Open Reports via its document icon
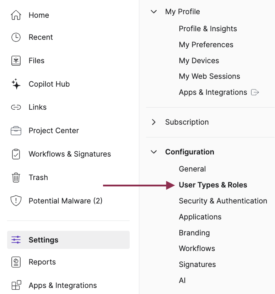This screenshot has height=294, width=275. (16, 262)
